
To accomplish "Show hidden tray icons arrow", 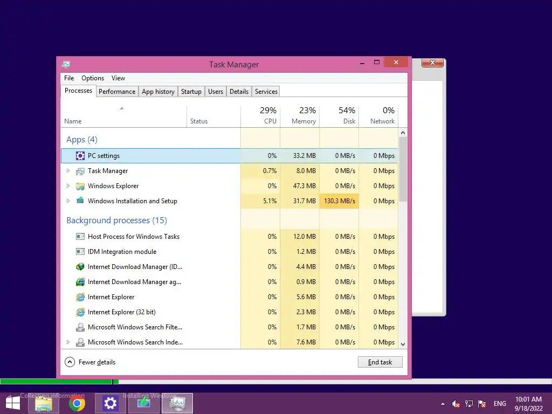I will 443,404.
